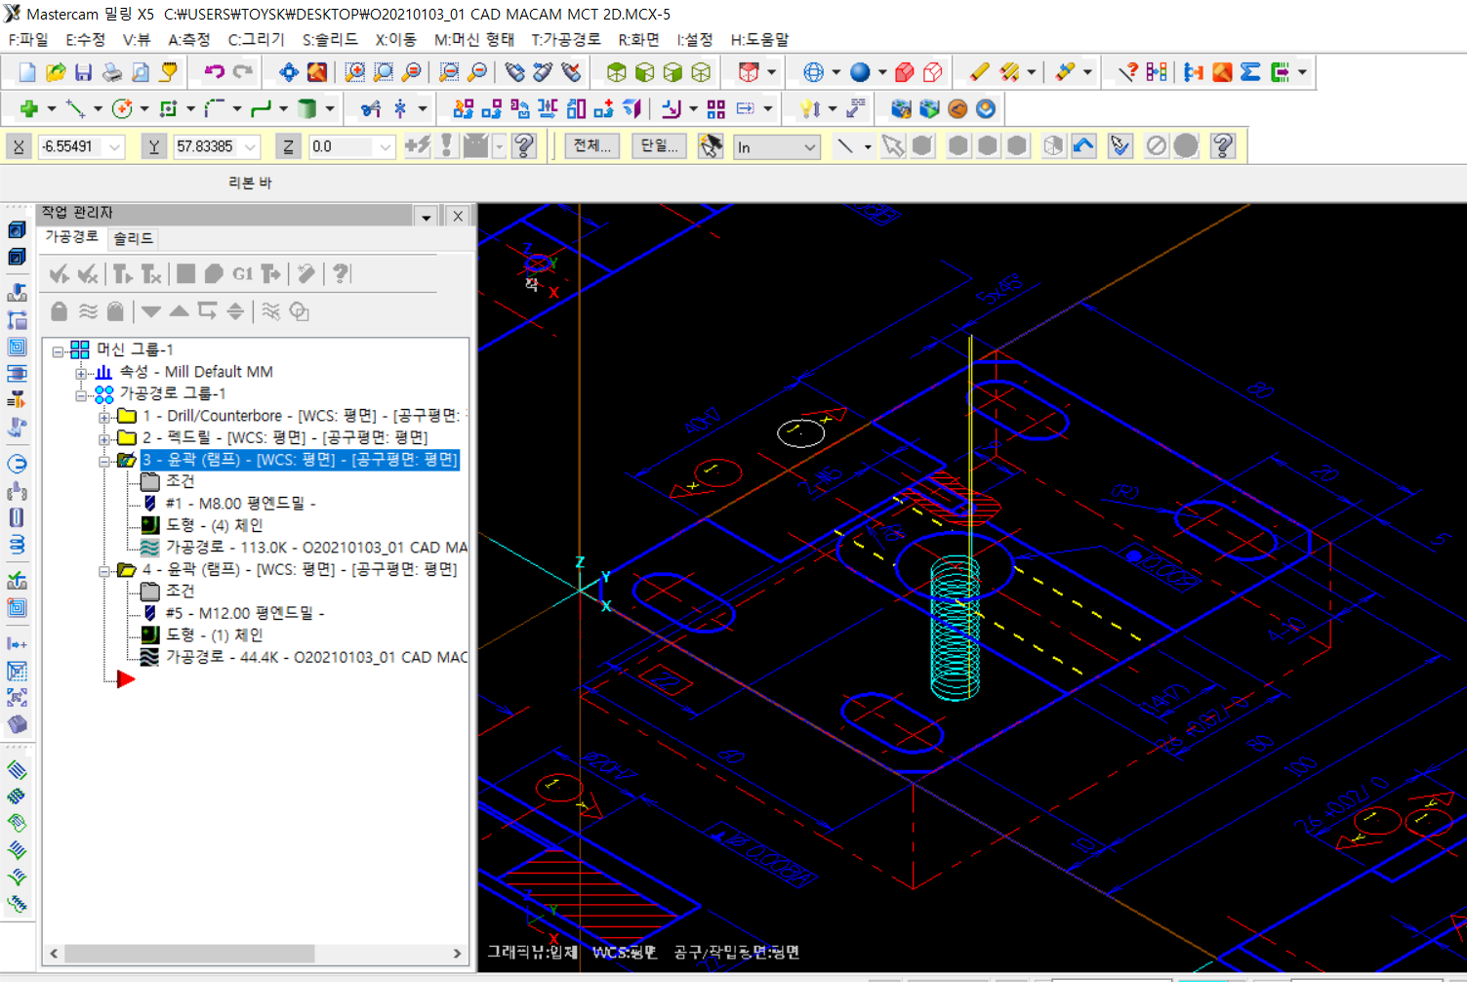The image size is (1467, 982).
Task: Select the zoom window icon with plus
Action: (355, 72)
